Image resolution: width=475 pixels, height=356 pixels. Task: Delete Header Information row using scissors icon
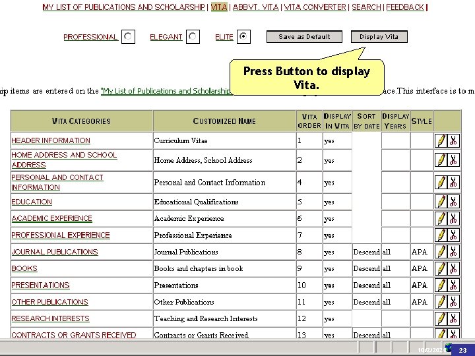(x=453, y=141)
